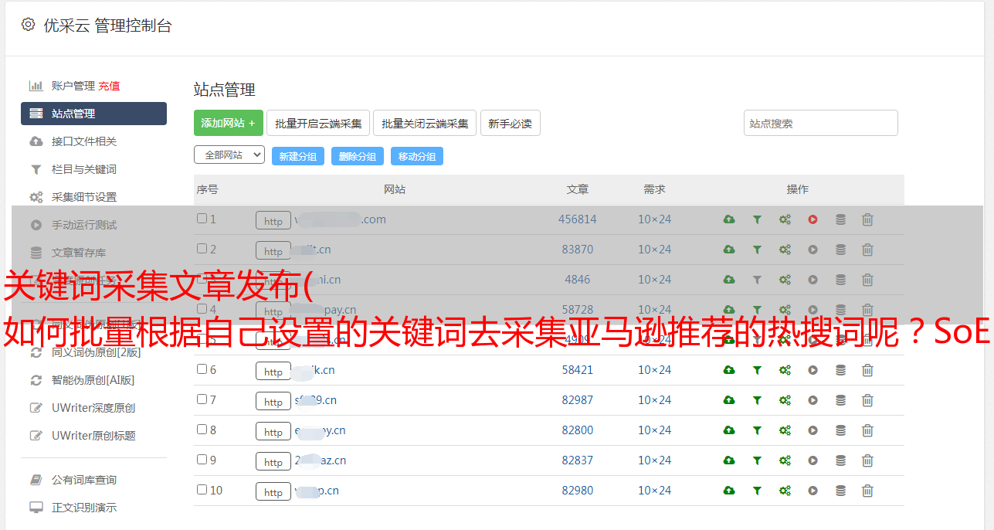The image size is (994, 530).
Task: Focus the 站点搜索 search field
Action: [x=821, y=123]
